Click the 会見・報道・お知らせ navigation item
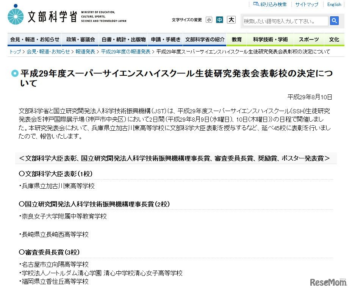Screen dimensions: 352x291 [35, 39]
